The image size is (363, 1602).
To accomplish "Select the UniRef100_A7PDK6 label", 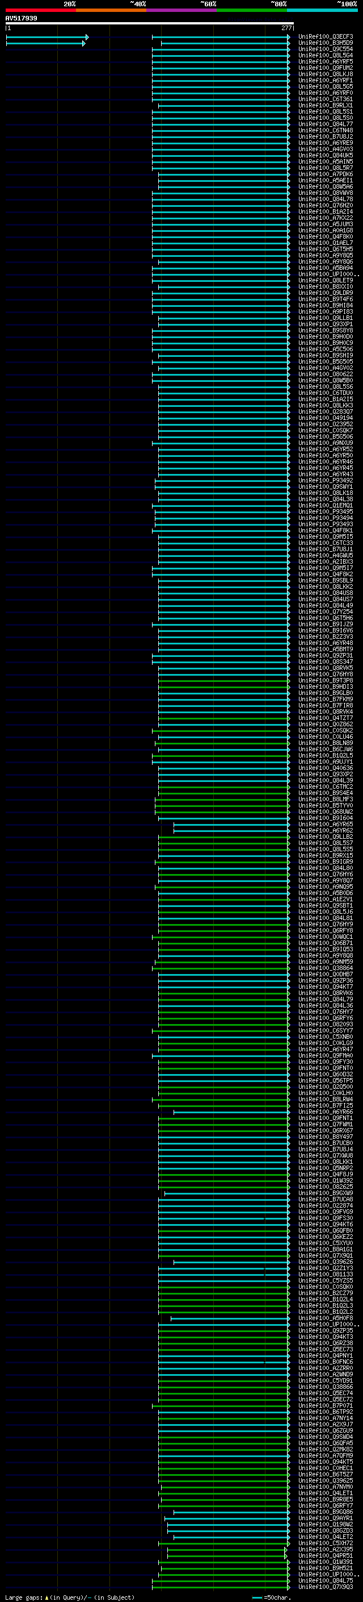I will point(326,174).
